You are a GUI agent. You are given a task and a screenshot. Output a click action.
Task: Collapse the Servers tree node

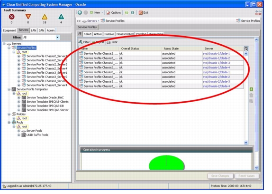pyautogui.click(x=4, y=44)
